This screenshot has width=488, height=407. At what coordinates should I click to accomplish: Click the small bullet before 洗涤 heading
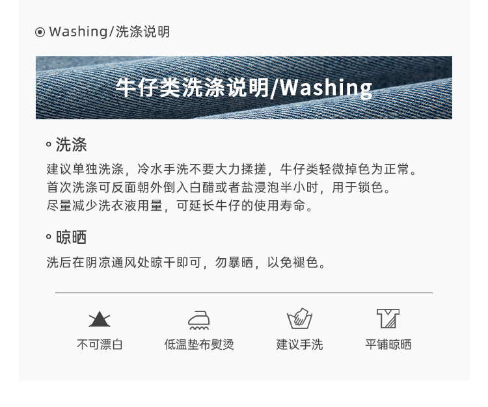click(x=49, y=144)
